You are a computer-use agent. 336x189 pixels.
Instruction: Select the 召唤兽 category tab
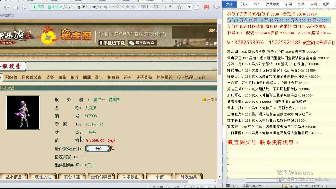(x=11, y=78)
